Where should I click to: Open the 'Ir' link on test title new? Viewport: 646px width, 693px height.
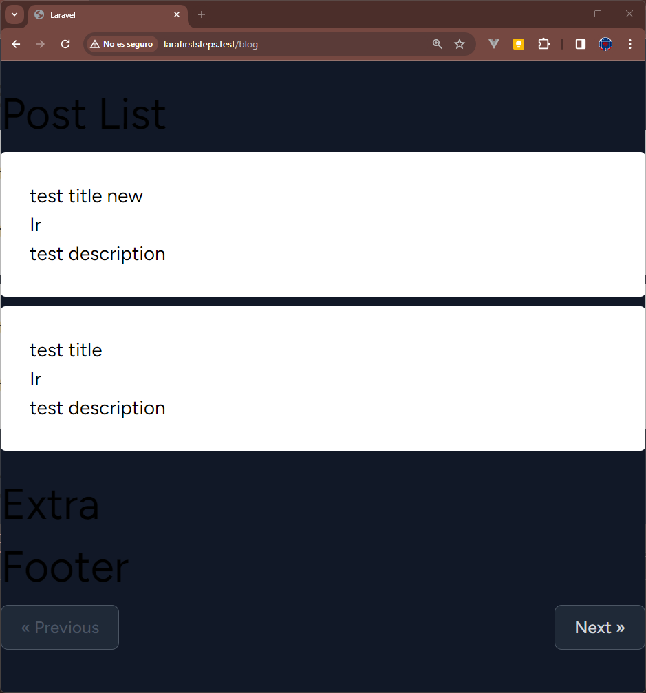[35, 224]
